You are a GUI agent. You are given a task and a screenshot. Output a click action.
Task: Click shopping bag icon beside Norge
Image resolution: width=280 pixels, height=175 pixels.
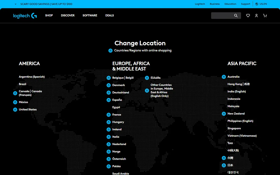tap(109, 152)
